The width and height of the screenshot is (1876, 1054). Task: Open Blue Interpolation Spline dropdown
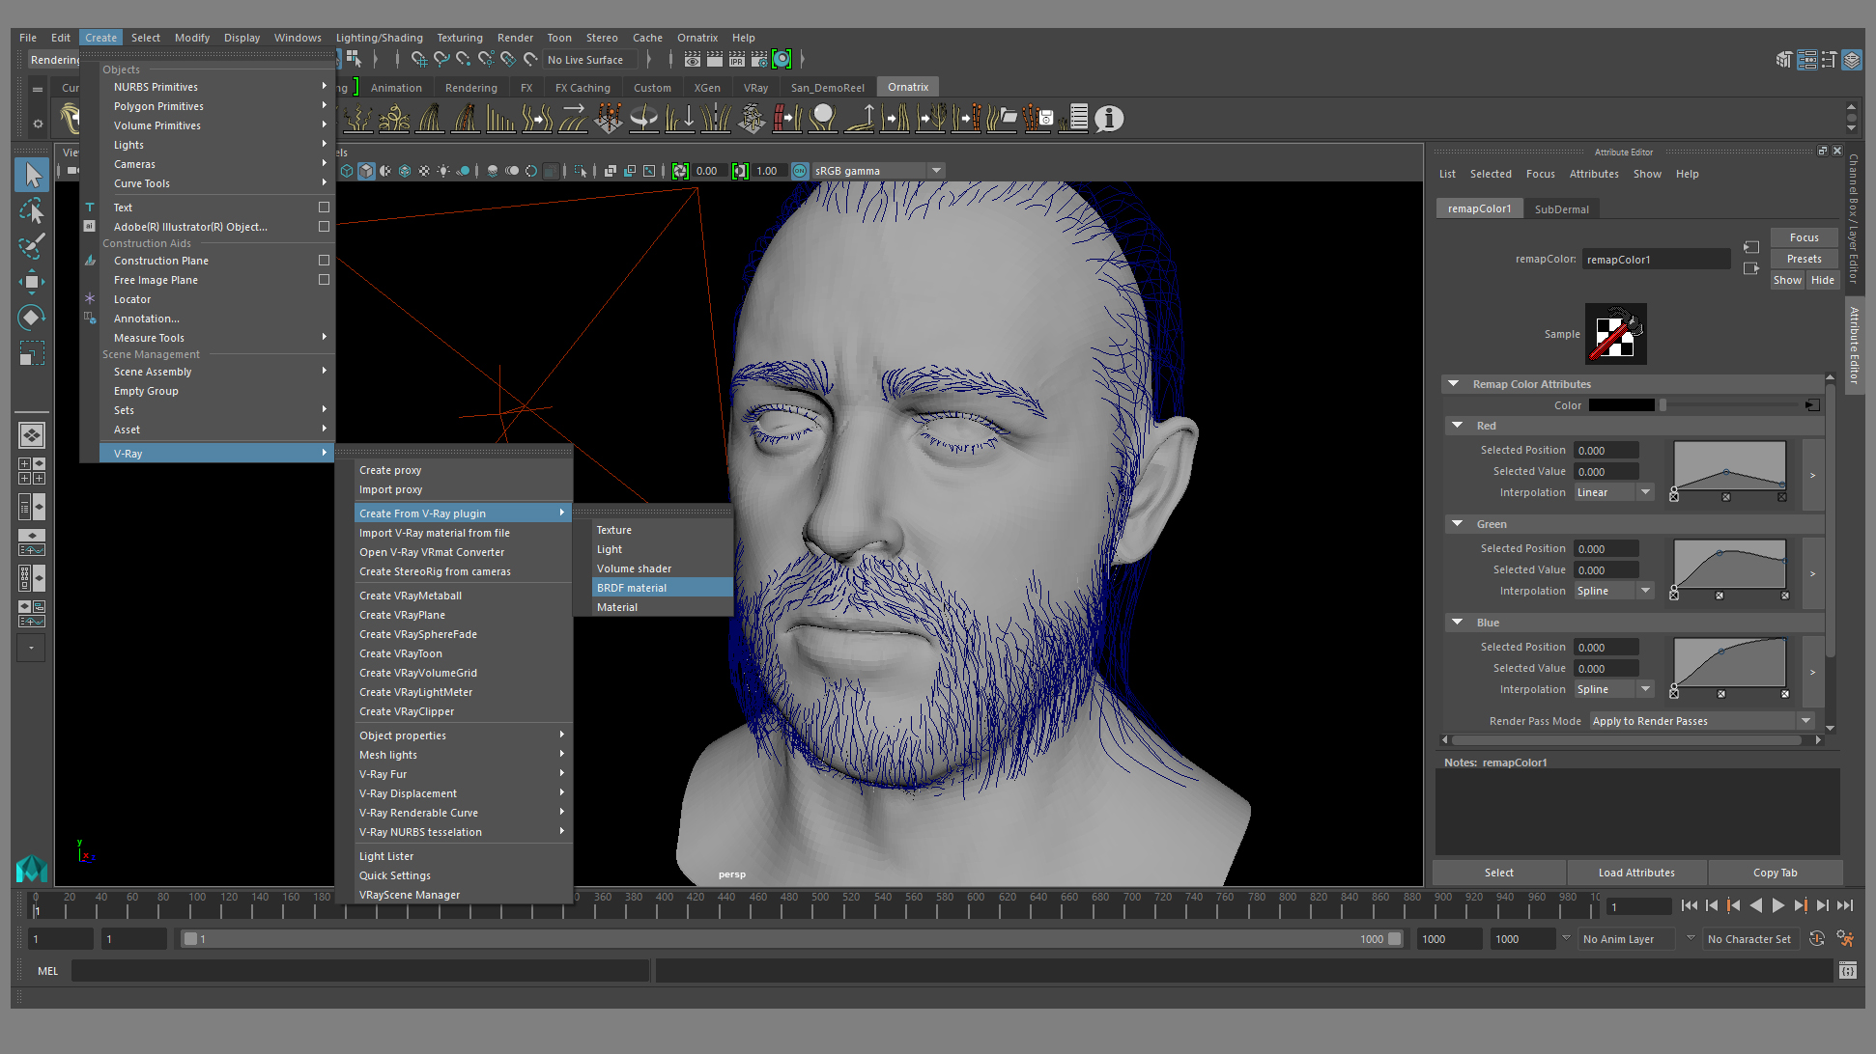click(x=1613, y=689)
